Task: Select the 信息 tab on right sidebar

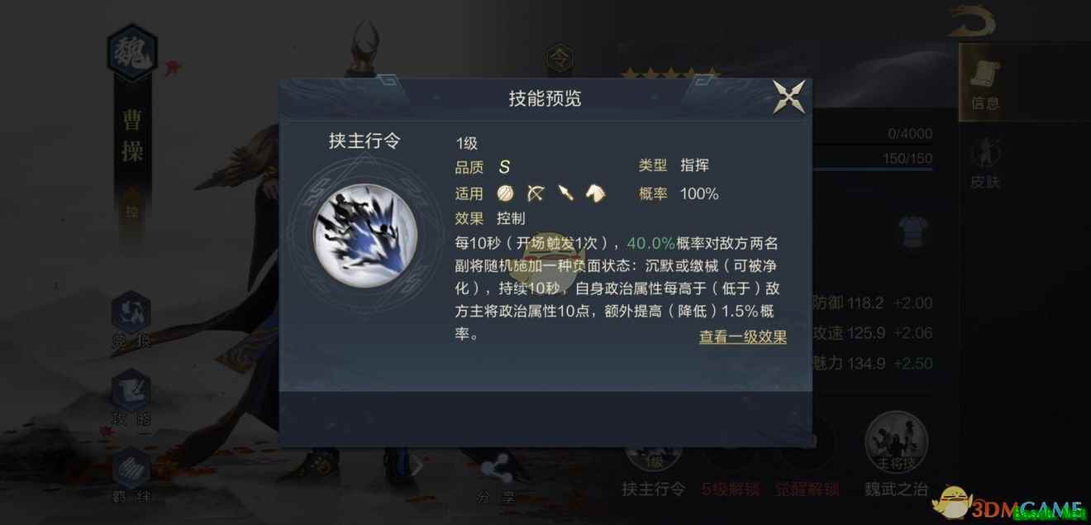Action: coord(985,85)
